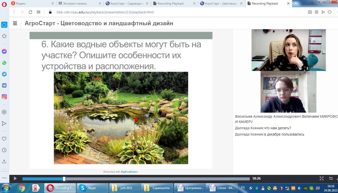
Task: Toggle the playback side menu hamburger
Action: click(15, 23)
